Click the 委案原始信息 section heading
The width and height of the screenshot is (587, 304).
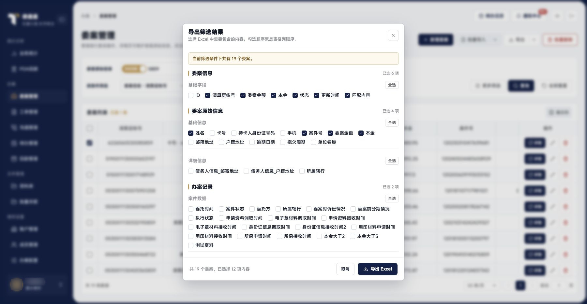click(207, 111)
